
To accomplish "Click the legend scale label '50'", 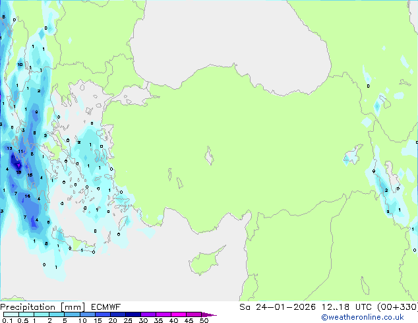I will (x=204, y=320).
